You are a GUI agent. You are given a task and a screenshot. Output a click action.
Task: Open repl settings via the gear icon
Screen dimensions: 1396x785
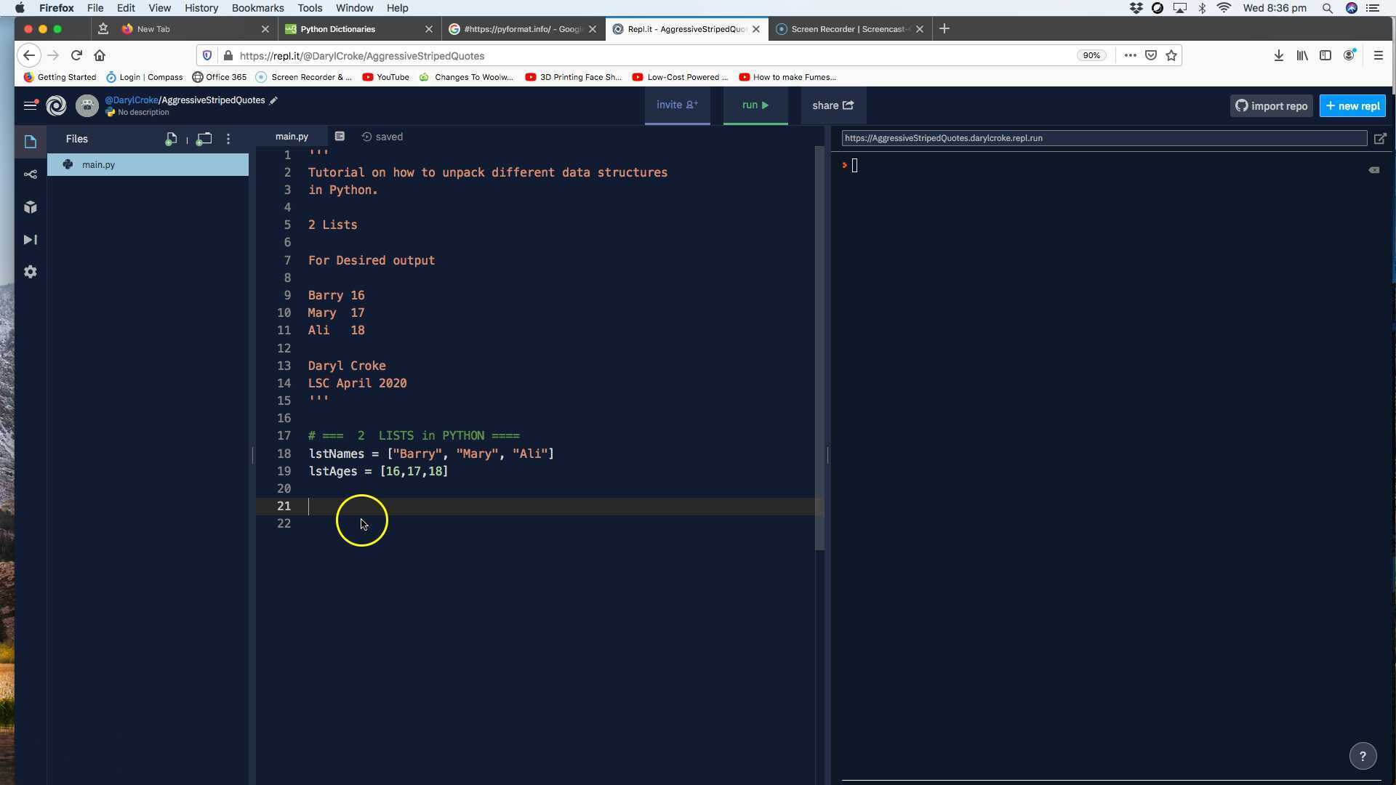(x=31, y=272)
